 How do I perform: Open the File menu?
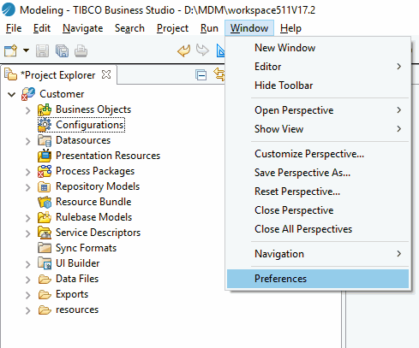pyautogui.click(x=14, y=28)
